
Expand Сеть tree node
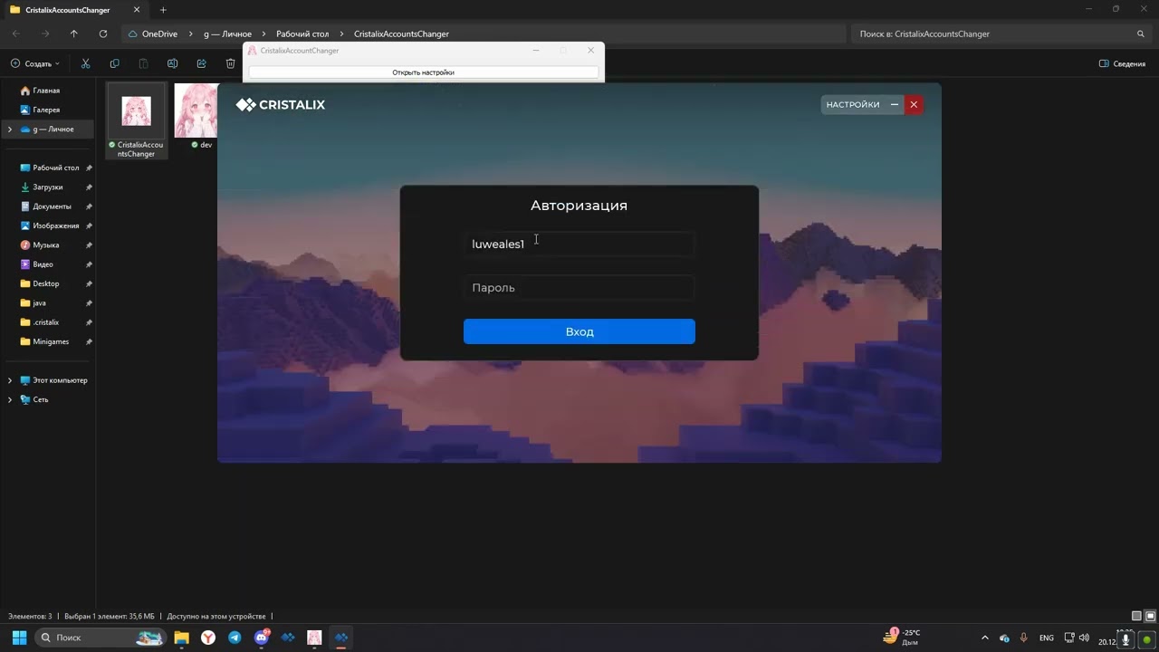pyautogui.click(x=10, y=399)
